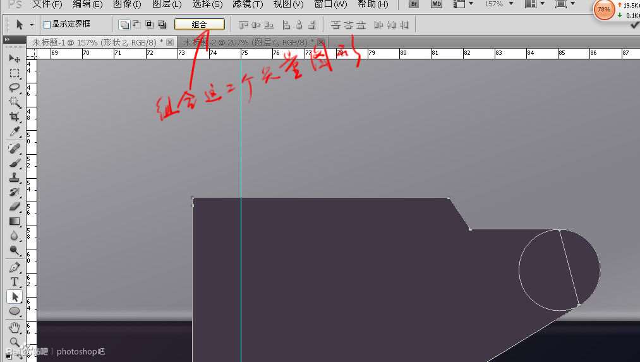Image resolution: width=640 pixels, height=362 pixels.
Task: Select the Clone Stamp tool
Action: [15, 178]
